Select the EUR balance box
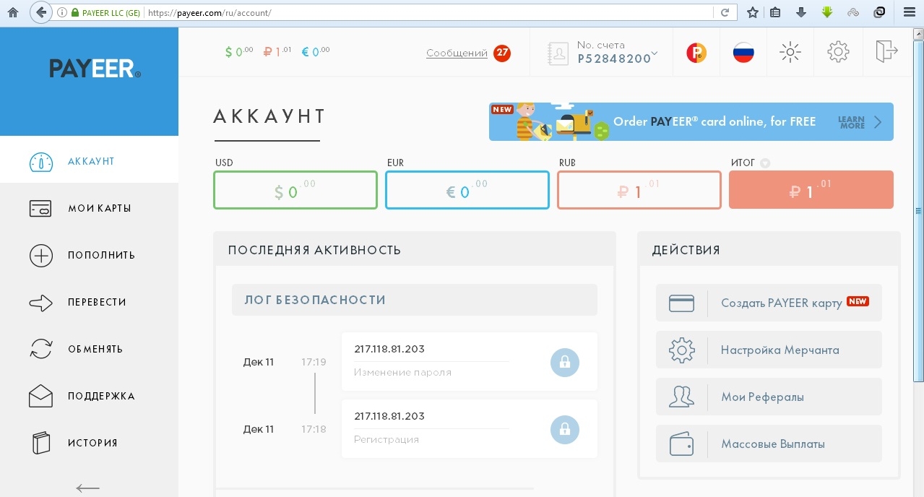This screenshot has height=497, width=924. pos(467,190)
